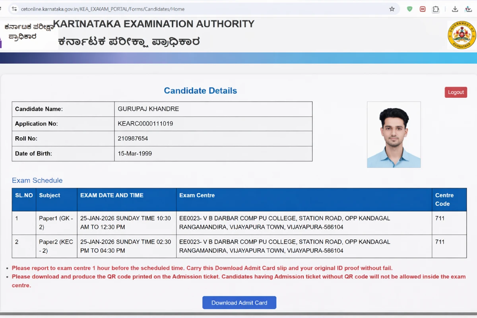Click the Government of Karnataka emblem

click(462, 35)
